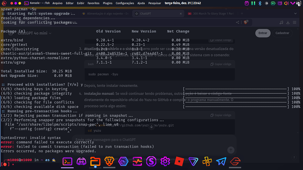Open the Plugins menu

coord(107,3)
